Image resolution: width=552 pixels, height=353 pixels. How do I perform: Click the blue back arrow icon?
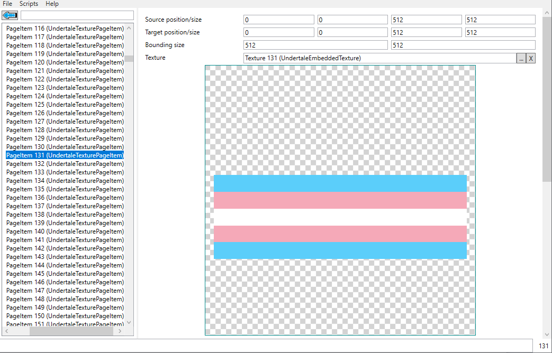point(10,15)
